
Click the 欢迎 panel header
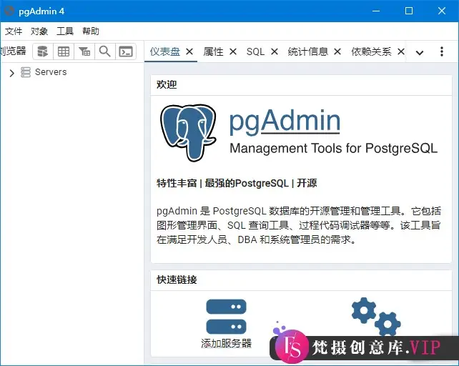pyautogui.click(x=301, y=85)
